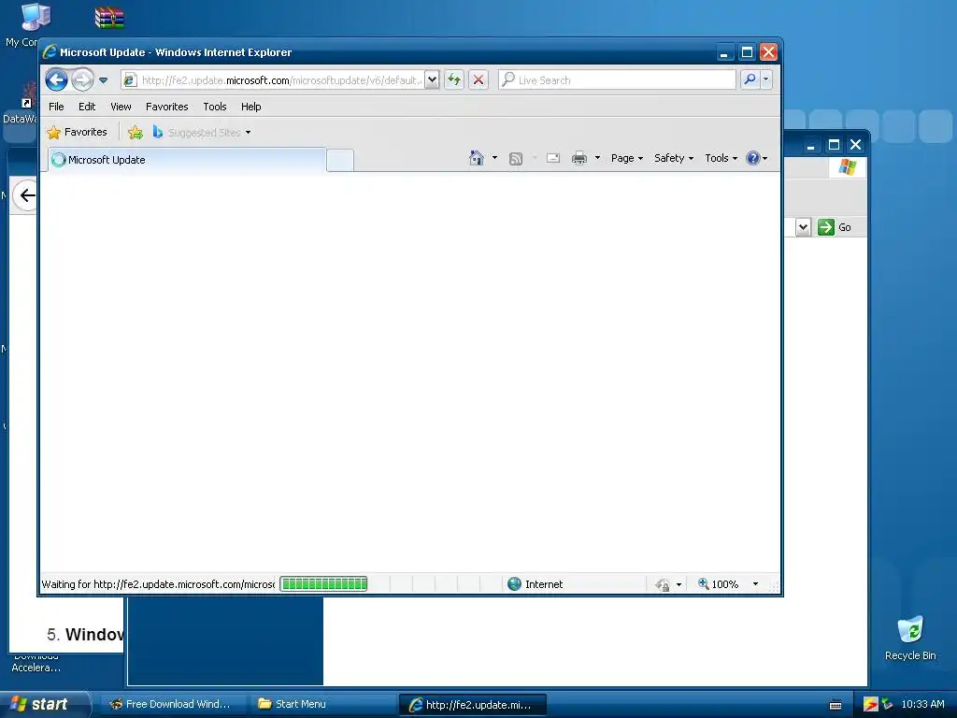Click the blue Help question icon
Viewport: 957px width, 718px height.
[x=753, y=158]
